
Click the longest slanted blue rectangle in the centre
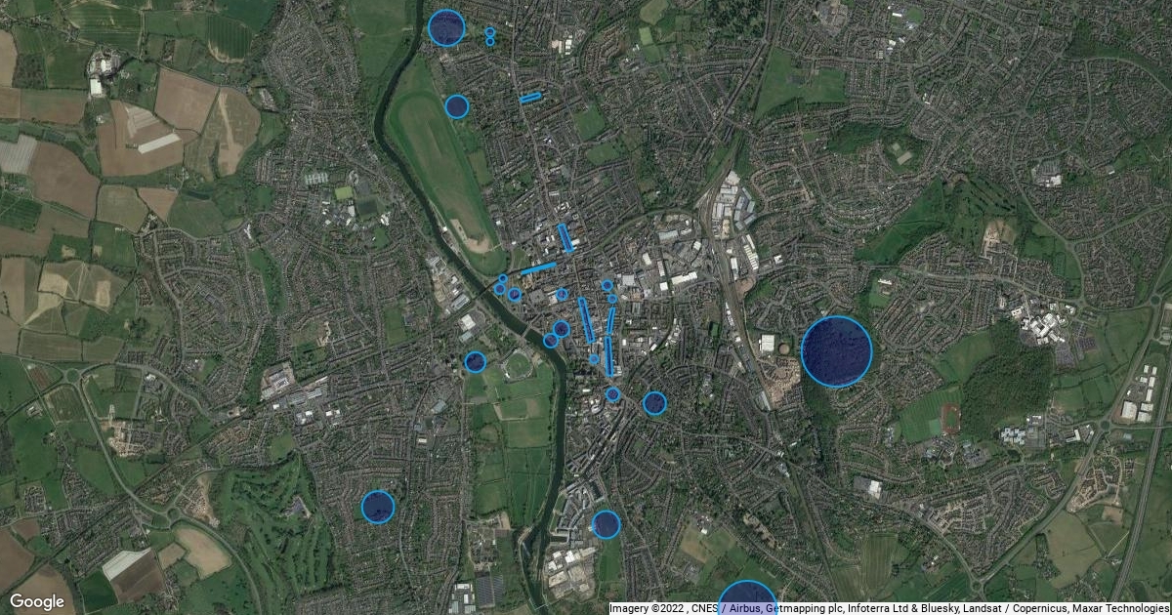pos(586,320)
